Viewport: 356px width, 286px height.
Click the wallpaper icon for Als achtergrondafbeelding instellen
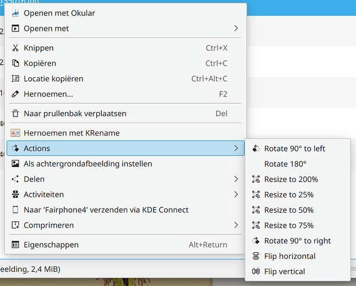pyautogui.click(x=15, y=164)
